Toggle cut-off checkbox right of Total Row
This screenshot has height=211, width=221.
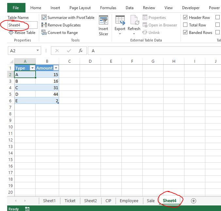[x=217, y=25]
